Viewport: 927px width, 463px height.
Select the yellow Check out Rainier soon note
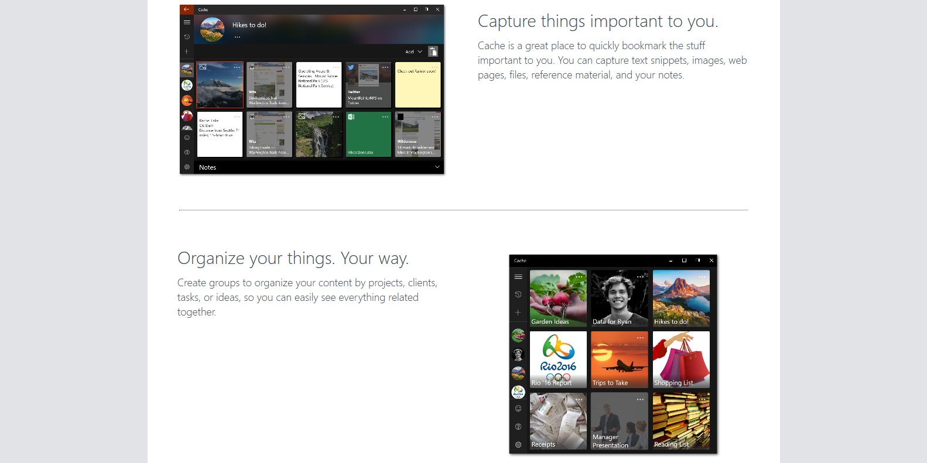(418, 85)
